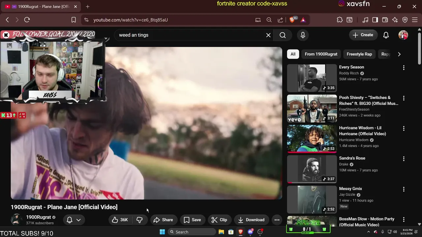
Task: Open a new browser tab
Action: click(x=88, y=7)
